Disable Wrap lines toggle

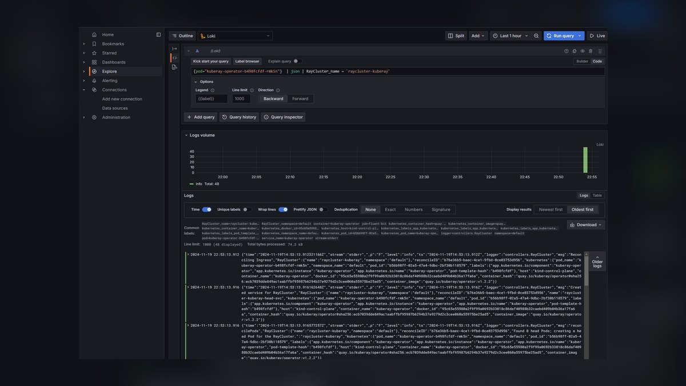click(x=283, y=210)
